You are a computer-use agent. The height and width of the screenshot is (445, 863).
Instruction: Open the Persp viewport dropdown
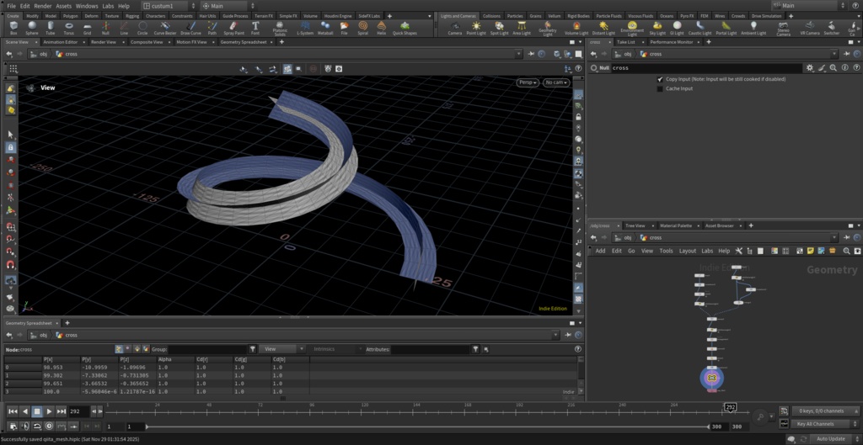pos(528,82)
